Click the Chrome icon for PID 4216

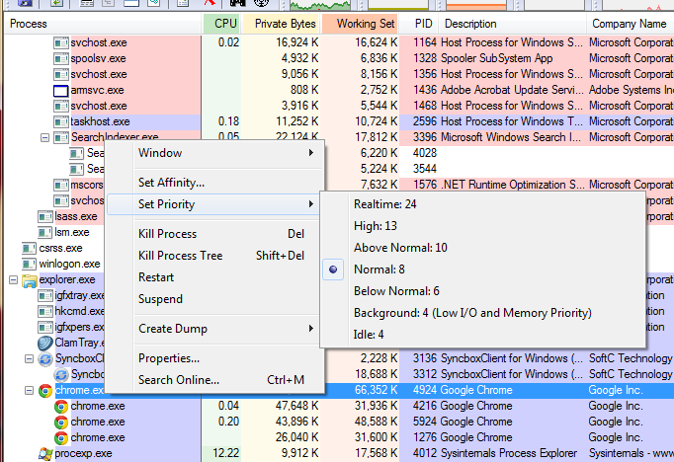[61, 406]
